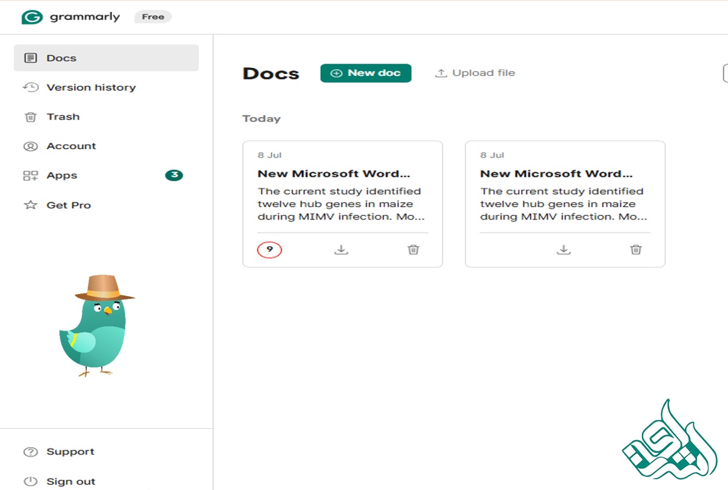Download the first document card

click(342, 249)
